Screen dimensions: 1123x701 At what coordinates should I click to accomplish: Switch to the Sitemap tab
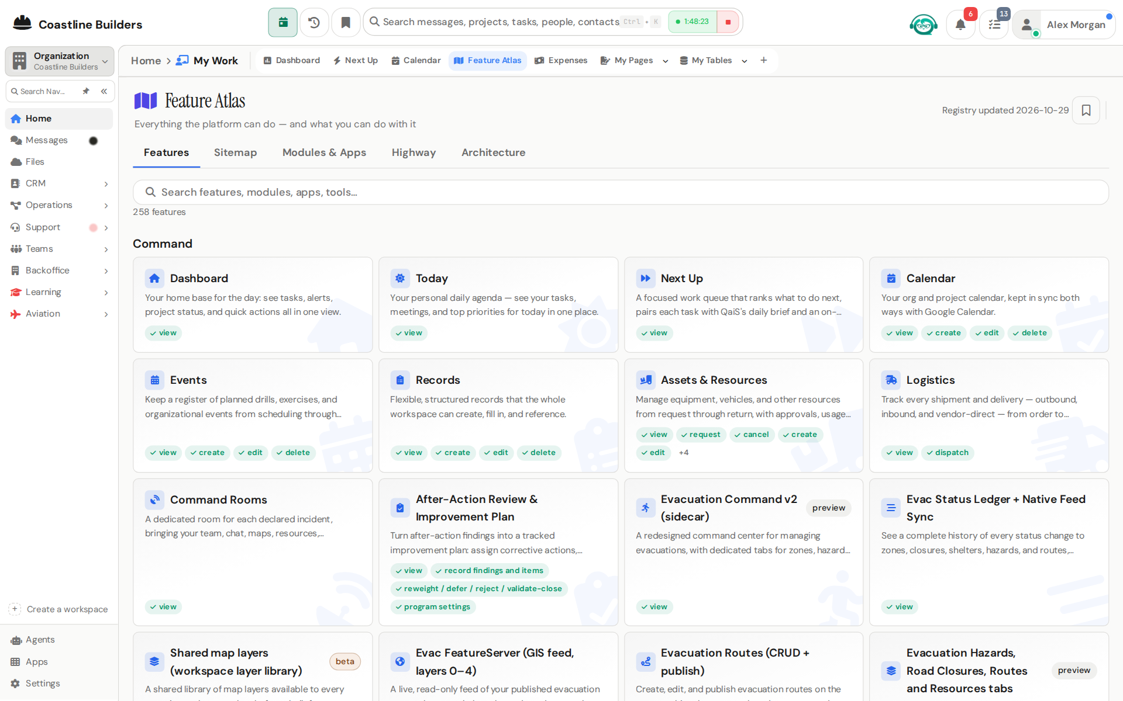[235, 152]
